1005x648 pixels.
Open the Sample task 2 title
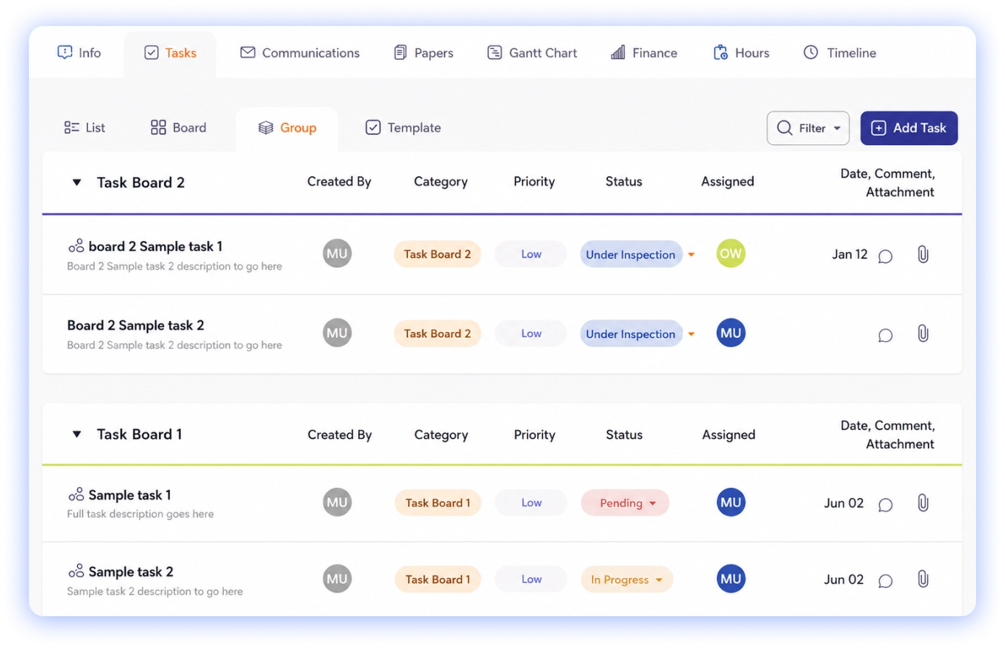pos(131,572)
